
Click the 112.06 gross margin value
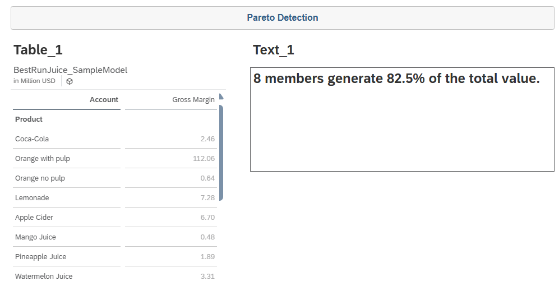point(204,159)
